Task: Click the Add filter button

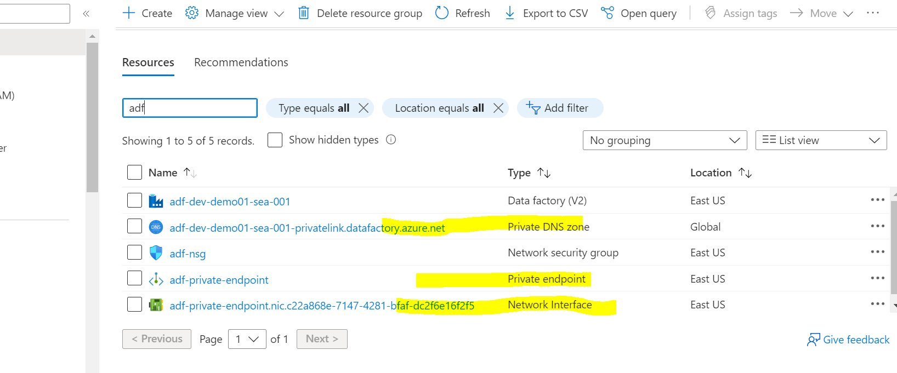Action: coord(560,108)
